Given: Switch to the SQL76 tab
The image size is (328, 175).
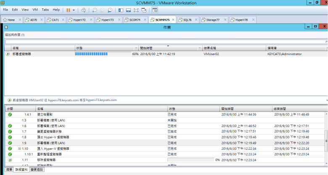Looking at the screenshot, I should point(185,20).
